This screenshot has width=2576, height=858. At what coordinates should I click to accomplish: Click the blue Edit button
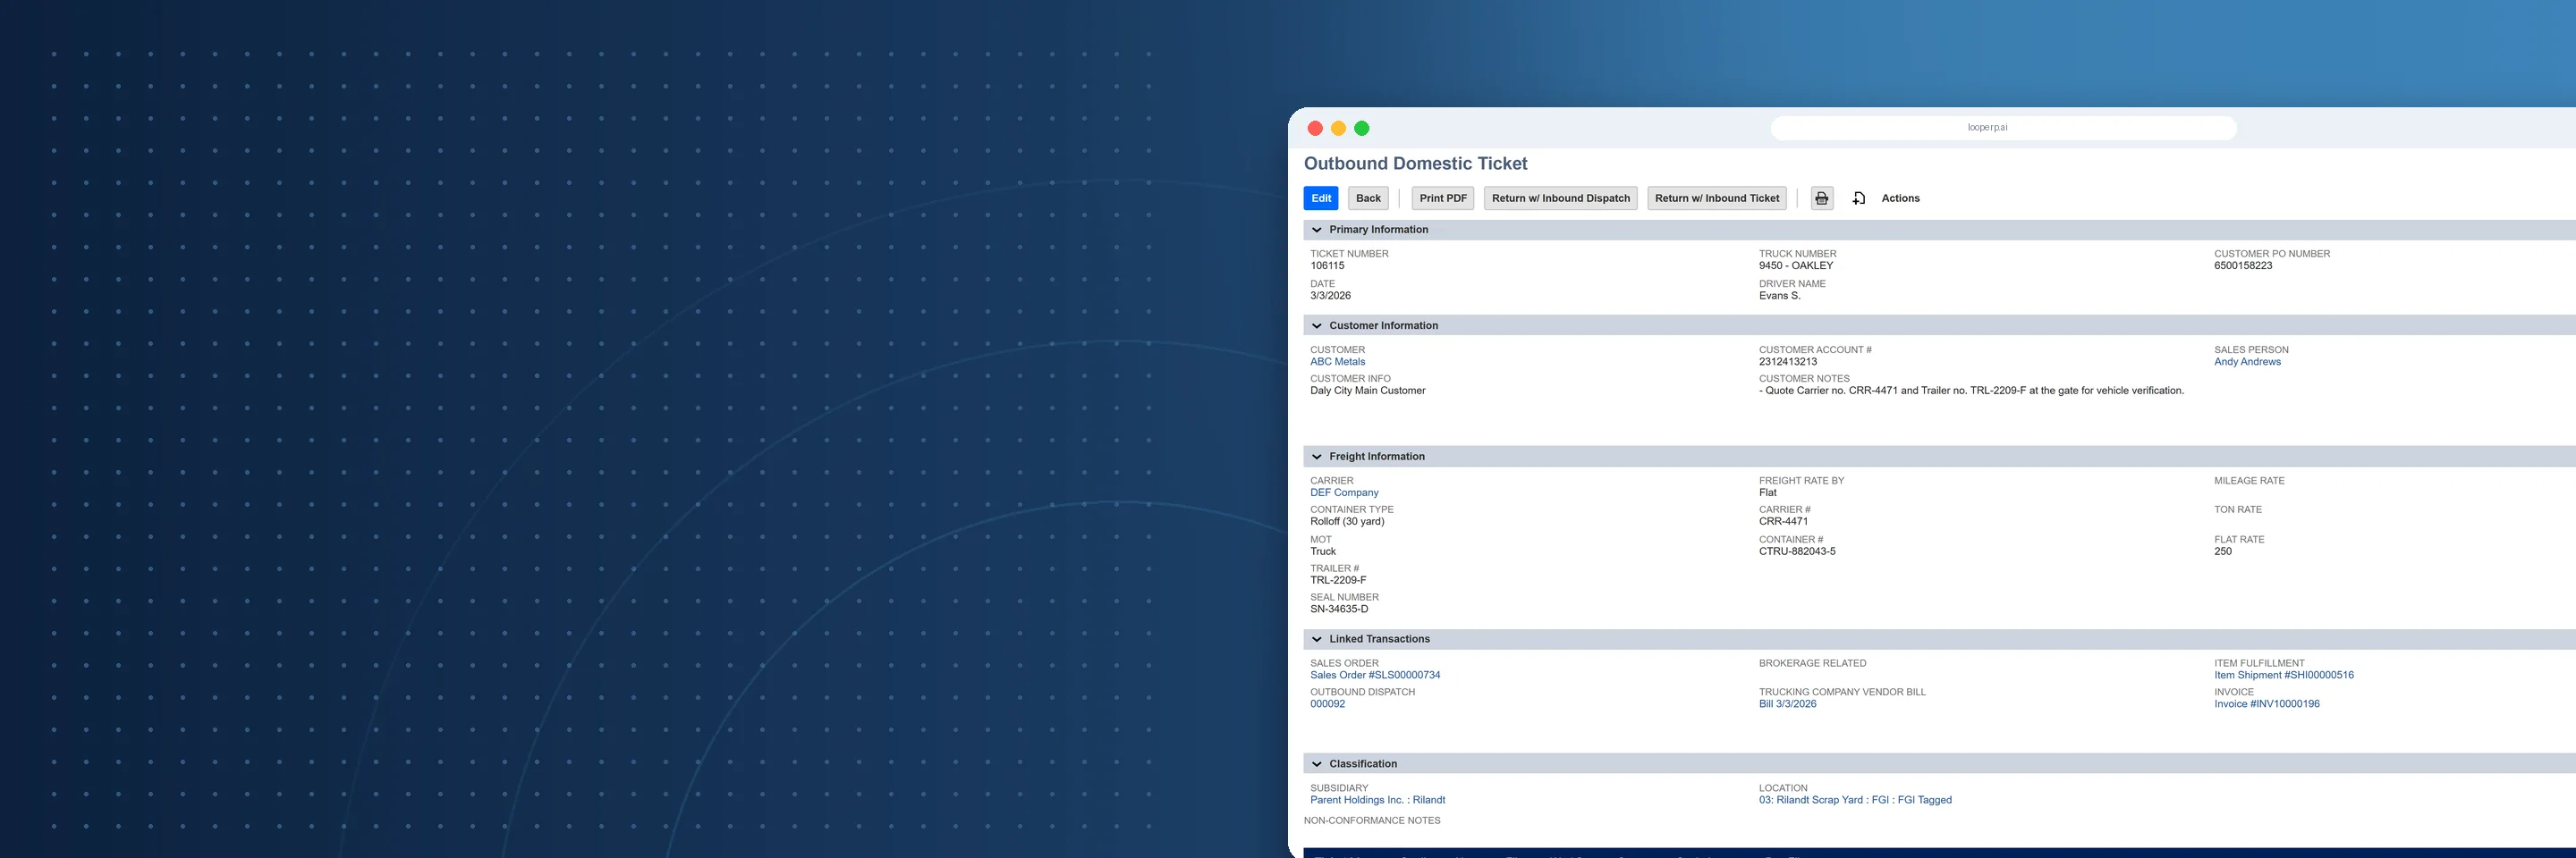(1321, 198)
